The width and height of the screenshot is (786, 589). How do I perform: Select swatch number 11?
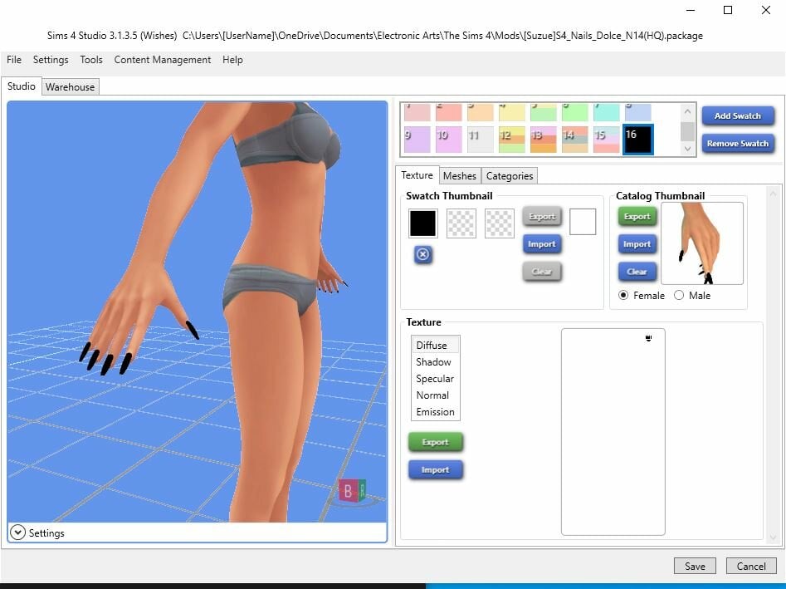pos(481,140)
